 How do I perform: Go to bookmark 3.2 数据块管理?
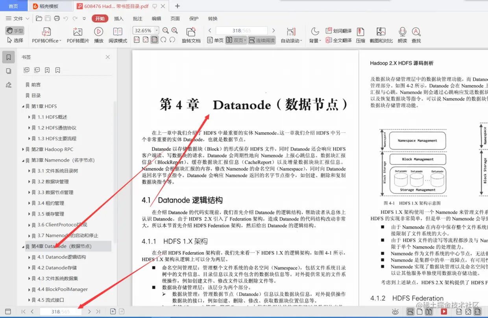(53, 182)
